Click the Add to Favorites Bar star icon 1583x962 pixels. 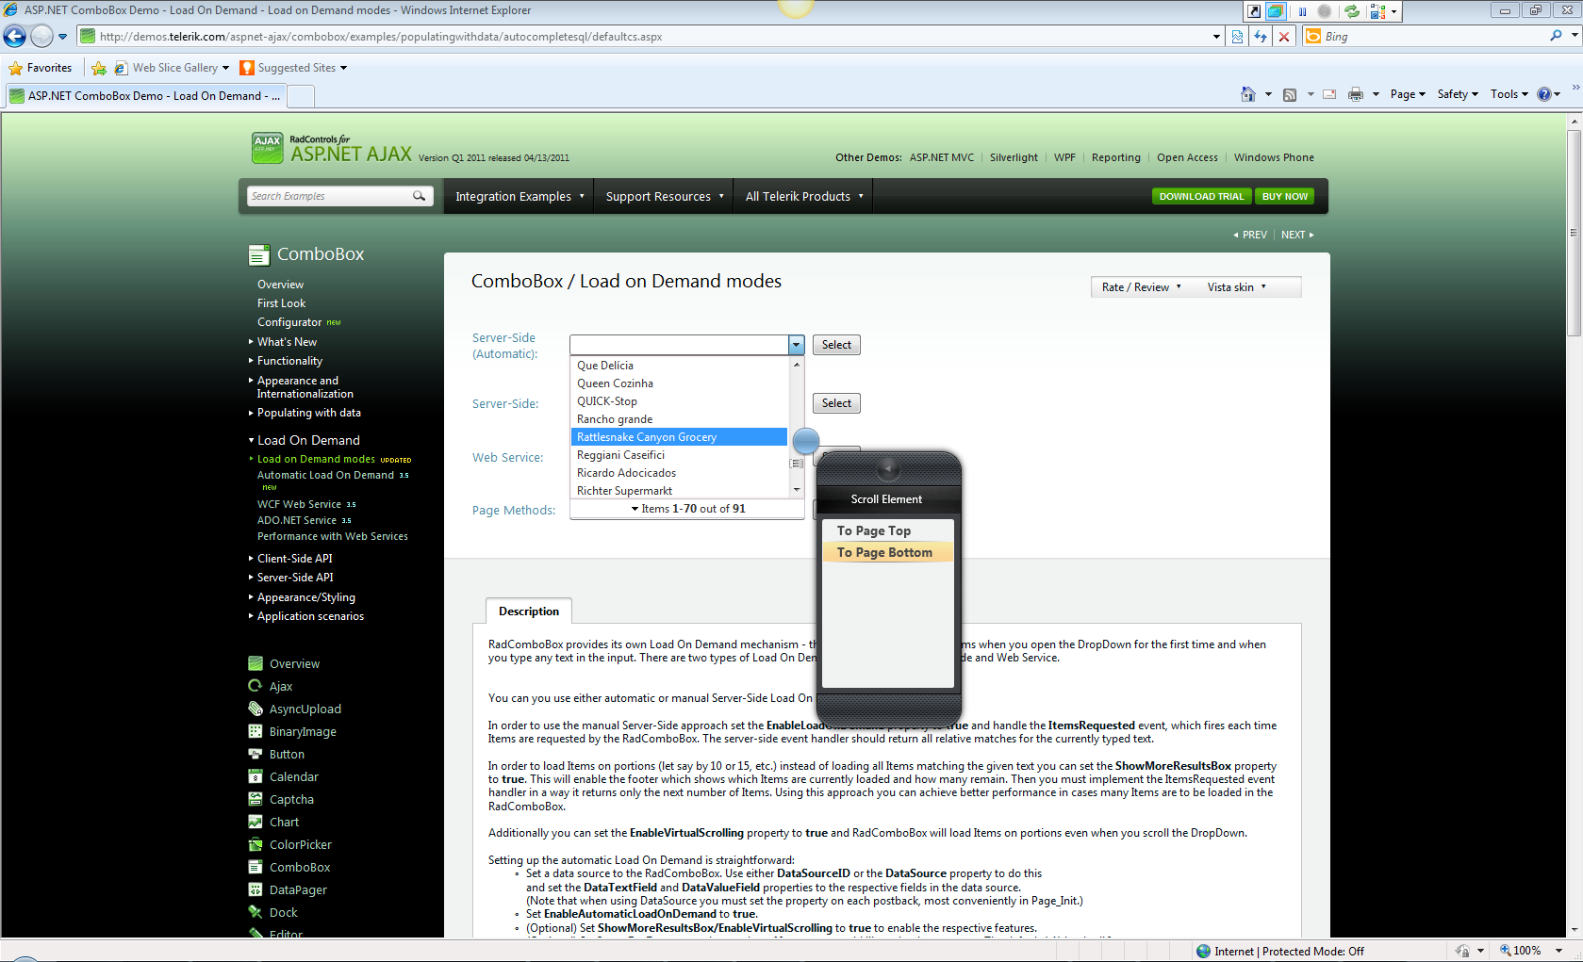(99, 68)
